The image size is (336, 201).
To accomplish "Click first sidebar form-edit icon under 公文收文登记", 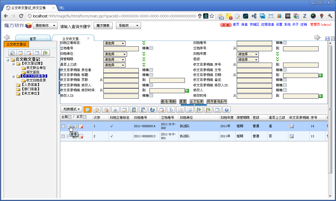I will (x=13, y=53).
